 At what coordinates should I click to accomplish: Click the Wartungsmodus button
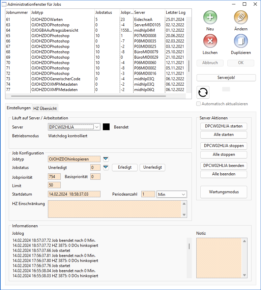[224, 192]
